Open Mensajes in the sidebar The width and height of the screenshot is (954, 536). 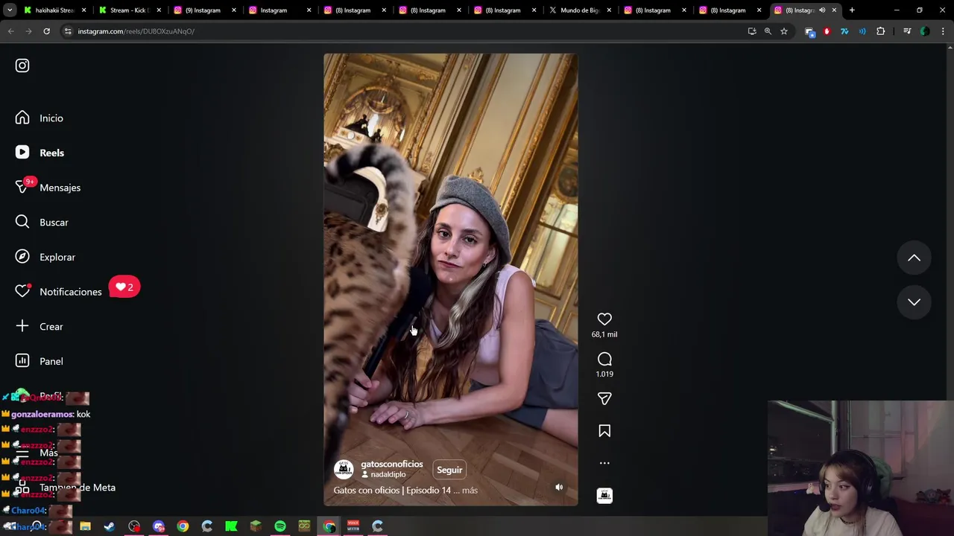pos(48,188)
